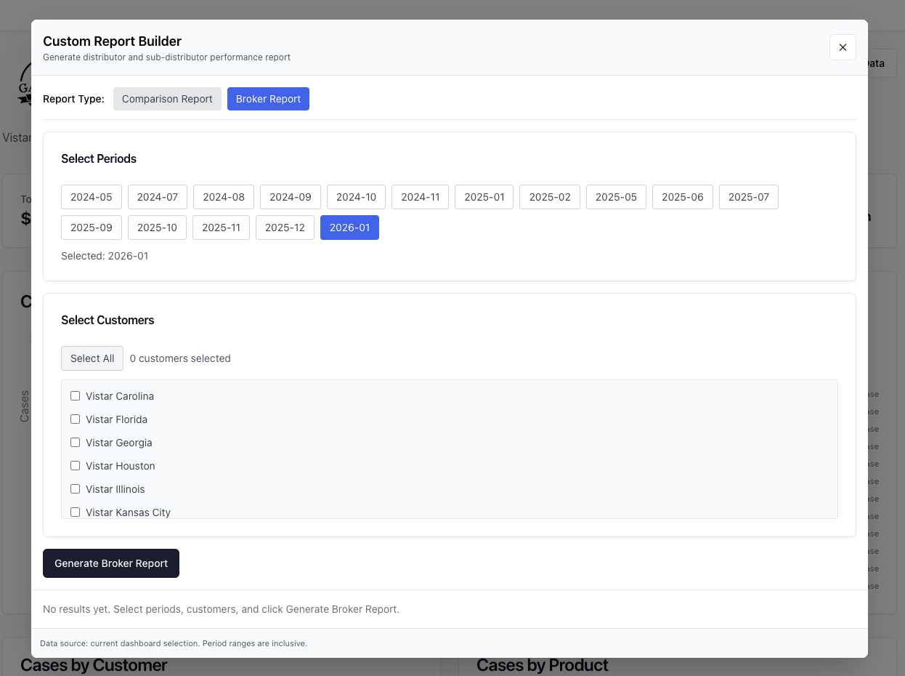Select period 2025-12
905x676 pixels.
285,228
